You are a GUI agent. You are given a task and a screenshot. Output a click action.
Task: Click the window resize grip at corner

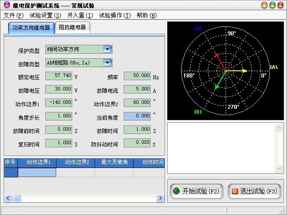tap(283, 211)
